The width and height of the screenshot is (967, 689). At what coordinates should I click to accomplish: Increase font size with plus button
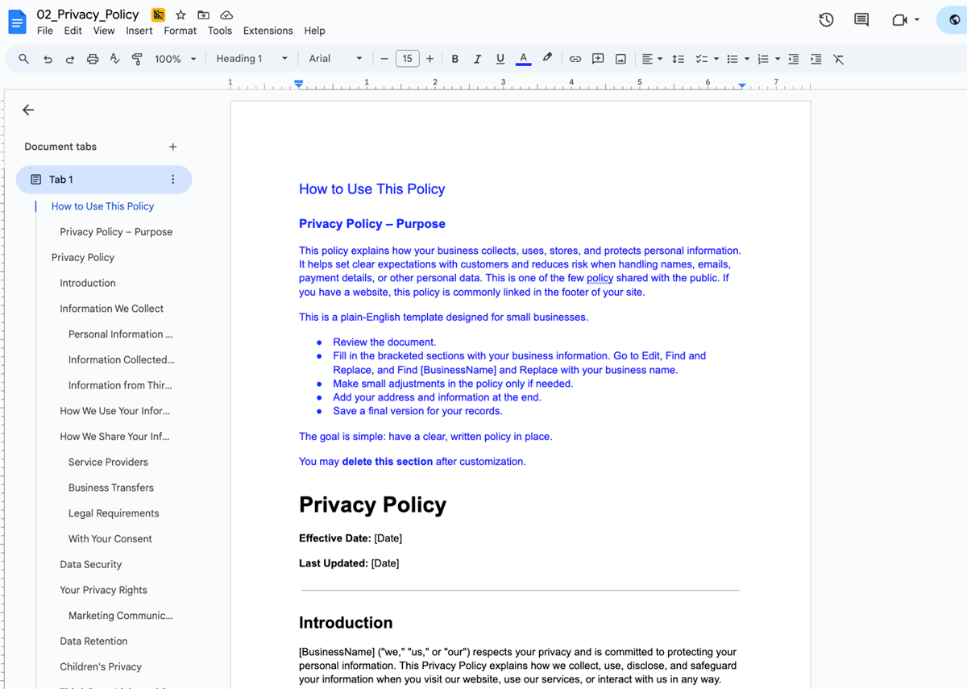pyautogui.click(x=430, y=59)
